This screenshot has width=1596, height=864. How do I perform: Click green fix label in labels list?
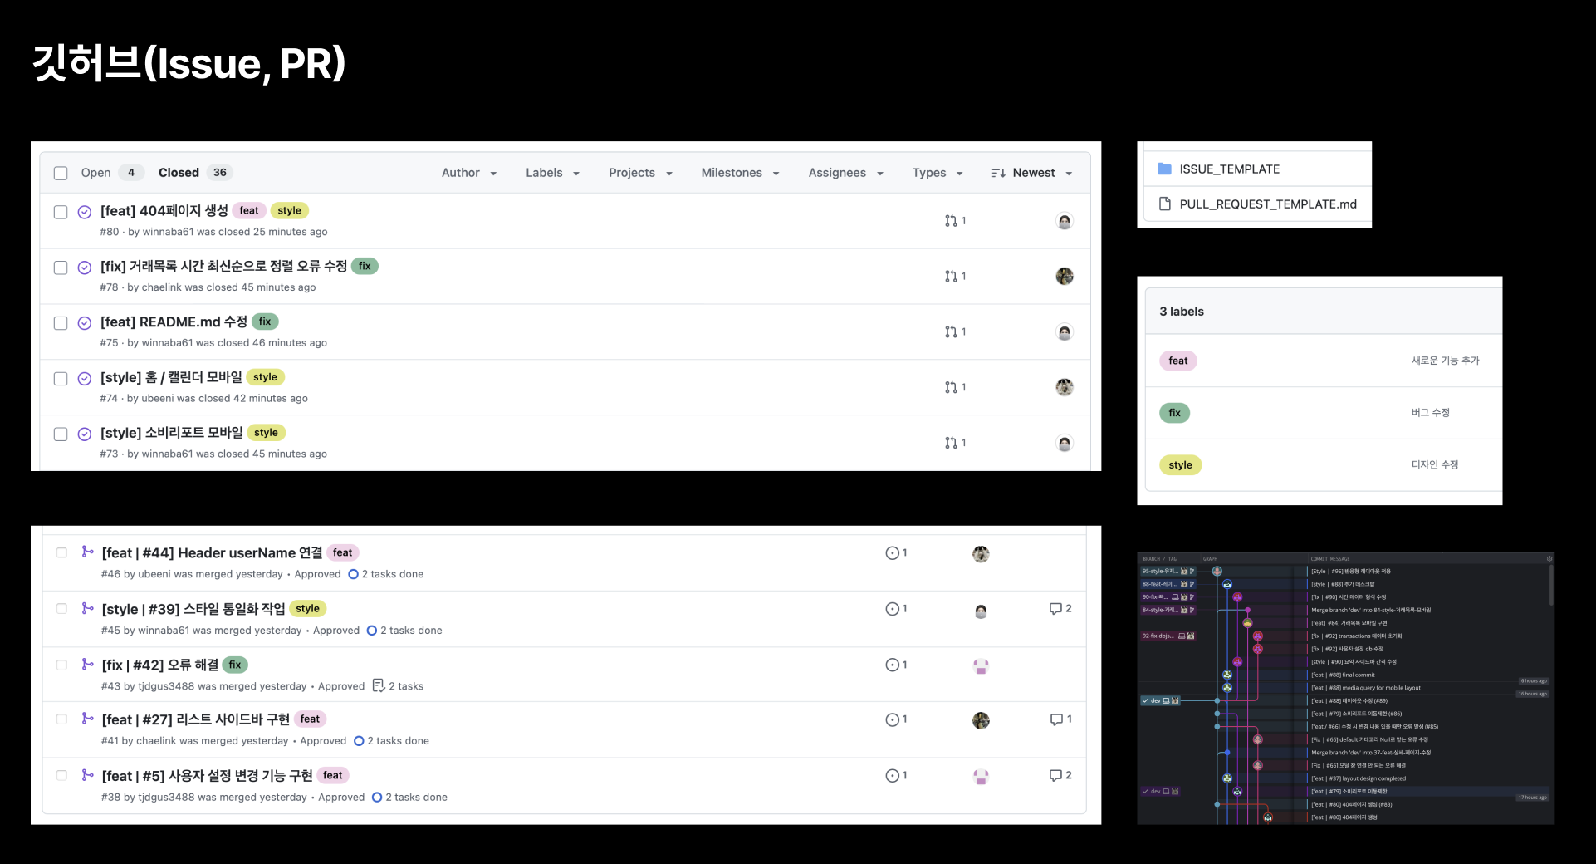[x=1174, y=413]
